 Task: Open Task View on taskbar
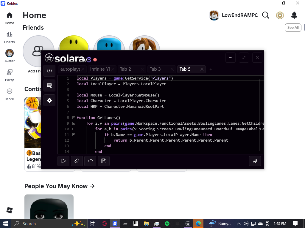[x=93, y=224]
